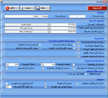
Task: Toggle السماح بالبيع دون المخزون checkbox
Action: [x=7, y=83]
